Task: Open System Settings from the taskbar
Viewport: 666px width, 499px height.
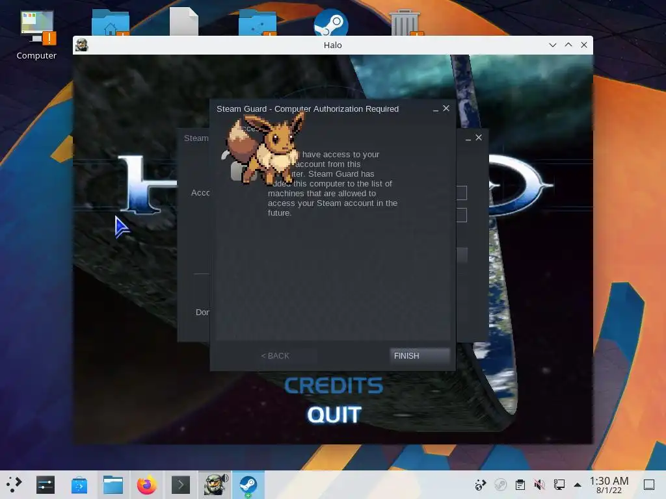Action: 46,485
